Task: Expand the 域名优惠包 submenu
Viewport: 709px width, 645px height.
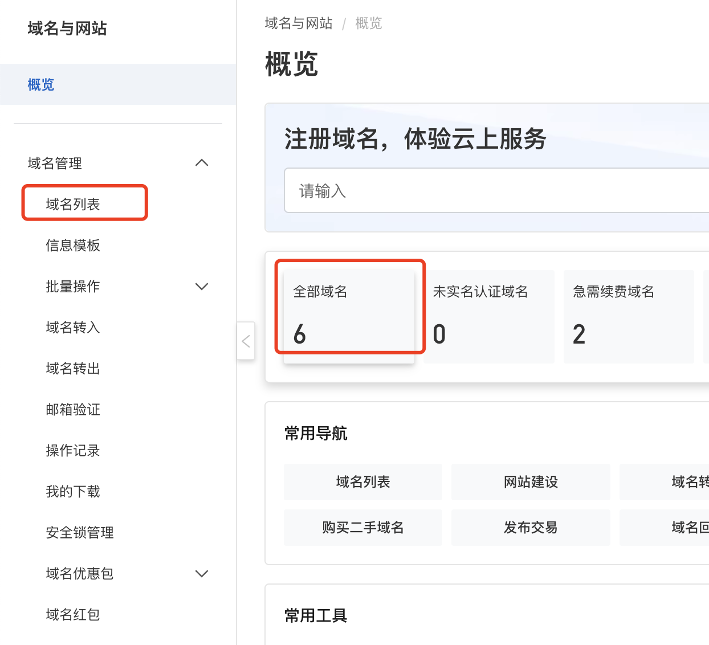Action: [202, 574]
